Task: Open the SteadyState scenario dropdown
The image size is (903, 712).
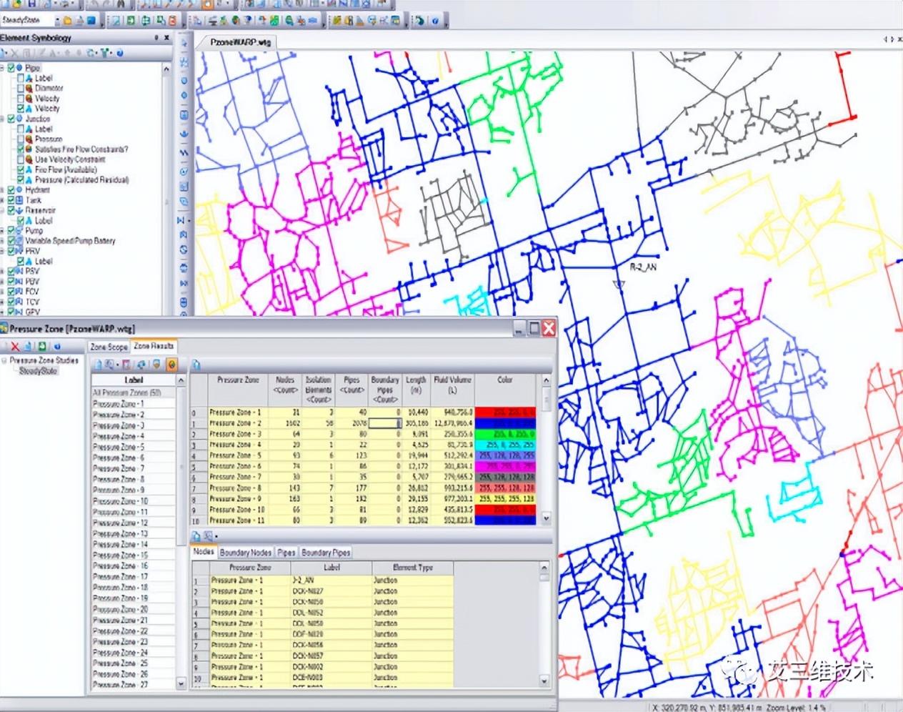Action: (x=49, y=19)
